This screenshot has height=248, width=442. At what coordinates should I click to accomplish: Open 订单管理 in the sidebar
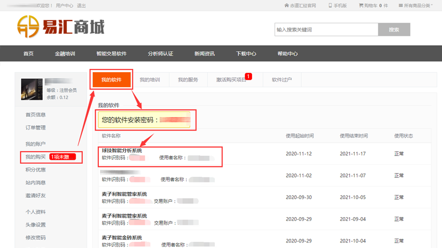35,127
